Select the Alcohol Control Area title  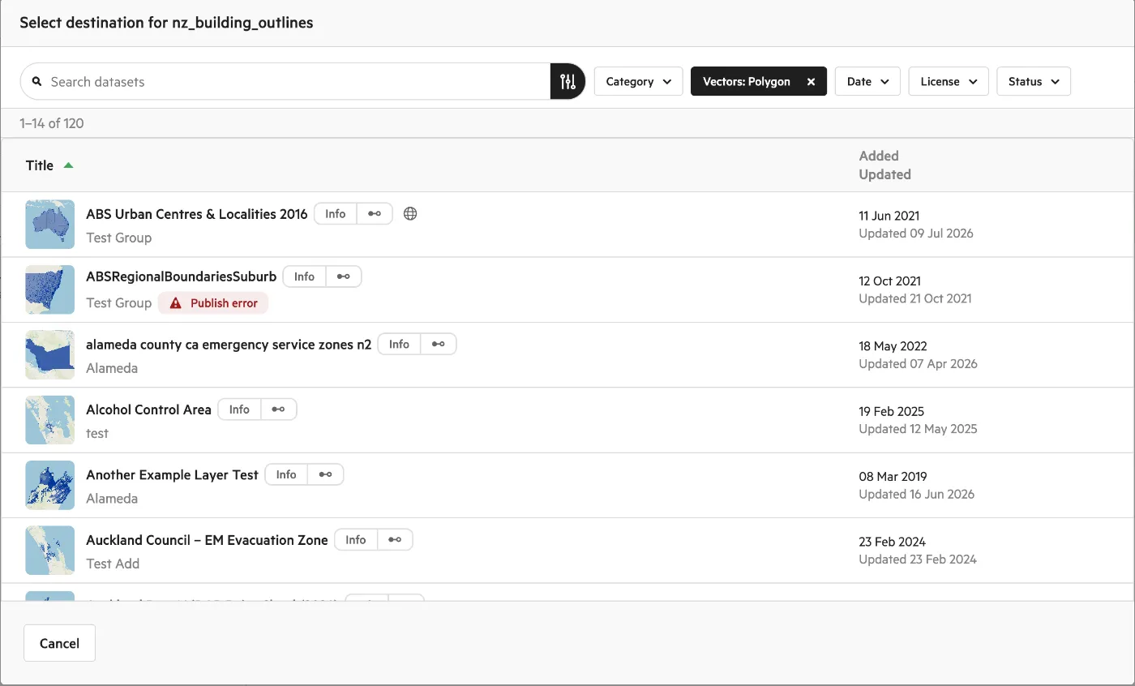pyautogui.click(x=149, y=409)
